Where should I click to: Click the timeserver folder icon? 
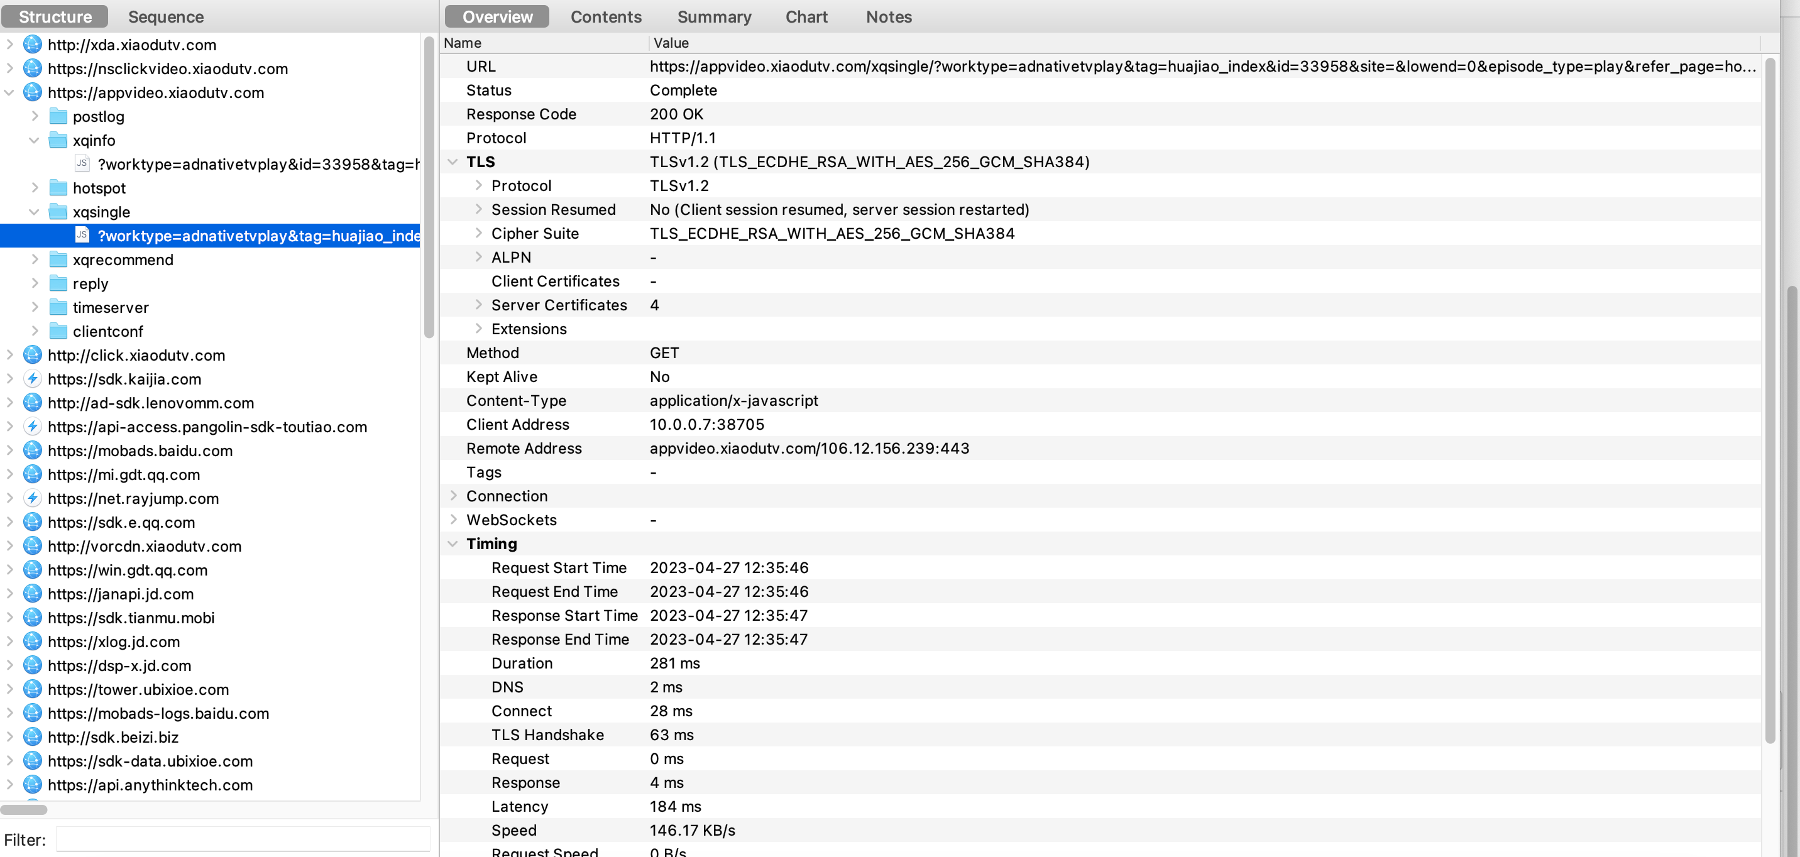(x=58, y=307)
